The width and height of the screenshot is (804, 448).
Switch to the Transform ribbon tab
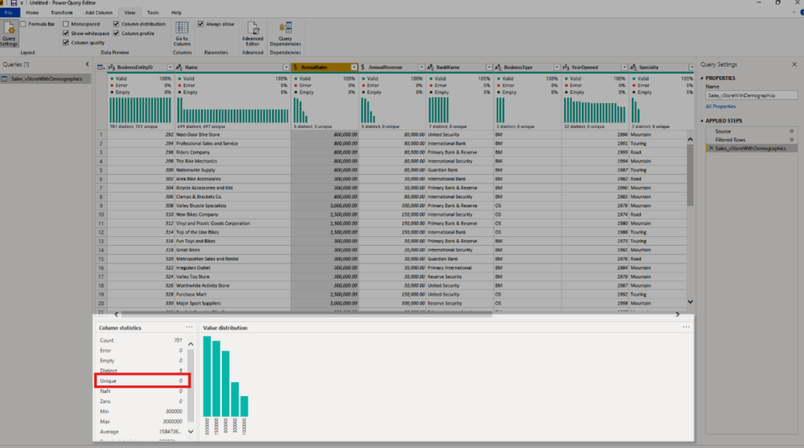(61, 13)
